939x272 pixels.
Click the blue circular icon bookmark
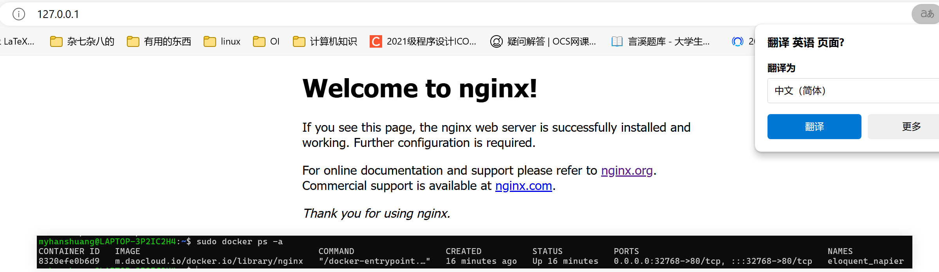(738, 41)
